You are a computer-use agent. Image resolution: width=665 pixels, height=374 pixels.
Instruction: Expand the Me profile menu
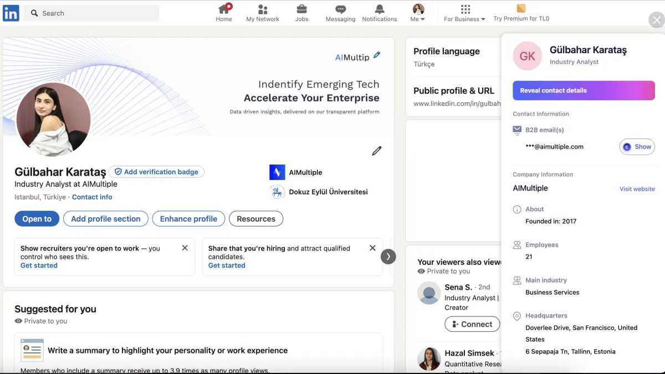418,13
